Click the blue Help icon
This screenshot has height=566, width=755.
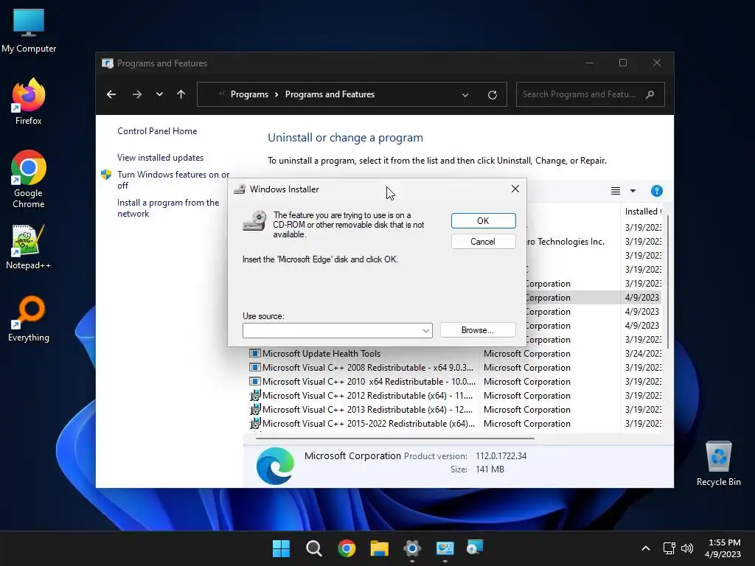tap(656, 191)
